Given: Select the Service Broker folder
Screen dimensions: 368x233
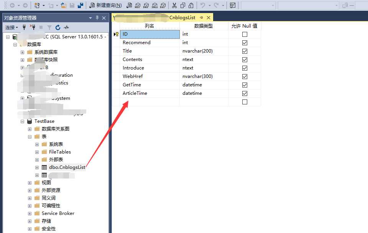Looking at the screenshot, I should [x=58, y=213].
